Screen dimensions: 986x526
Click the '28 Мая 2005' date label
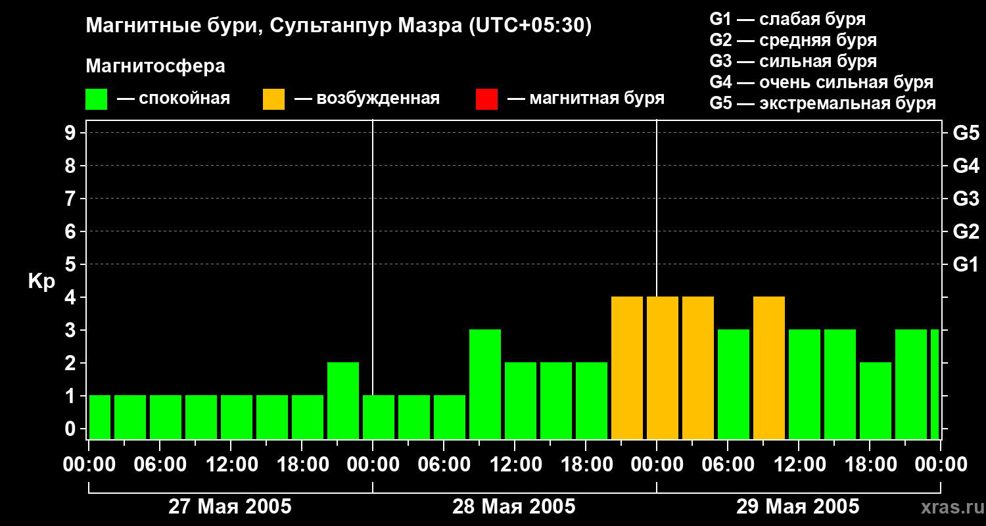tap(514, 506)
